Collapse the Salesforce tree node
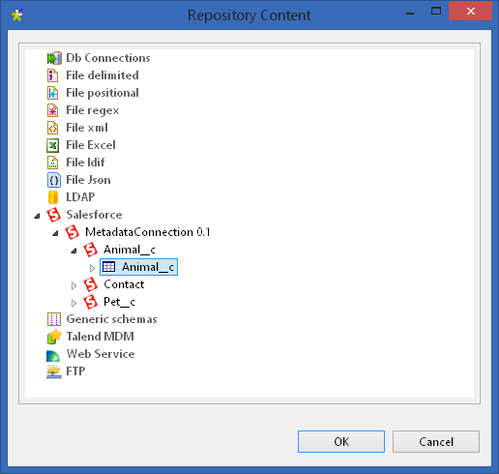This screenshot has width=499, height=474. point(38,216)
